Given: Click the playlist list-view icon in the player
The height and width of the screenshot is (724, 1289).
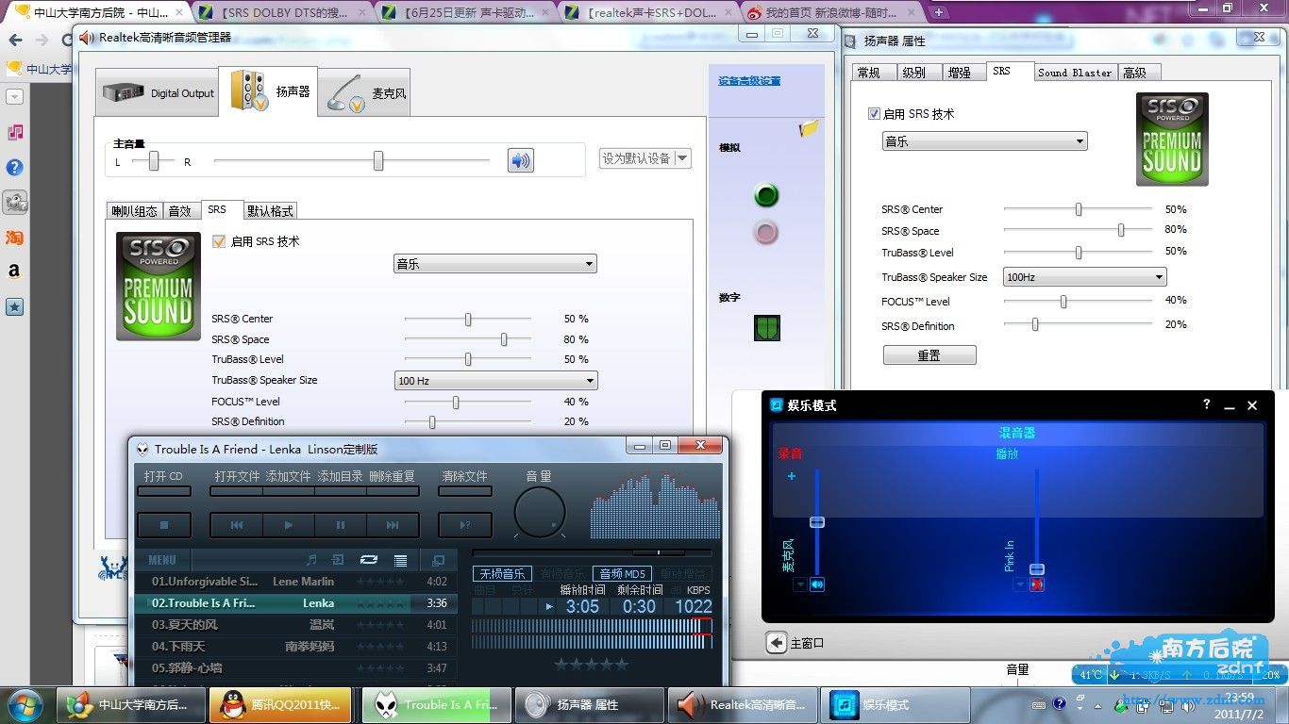Looking at the screenshot, I should coord(400,560).
